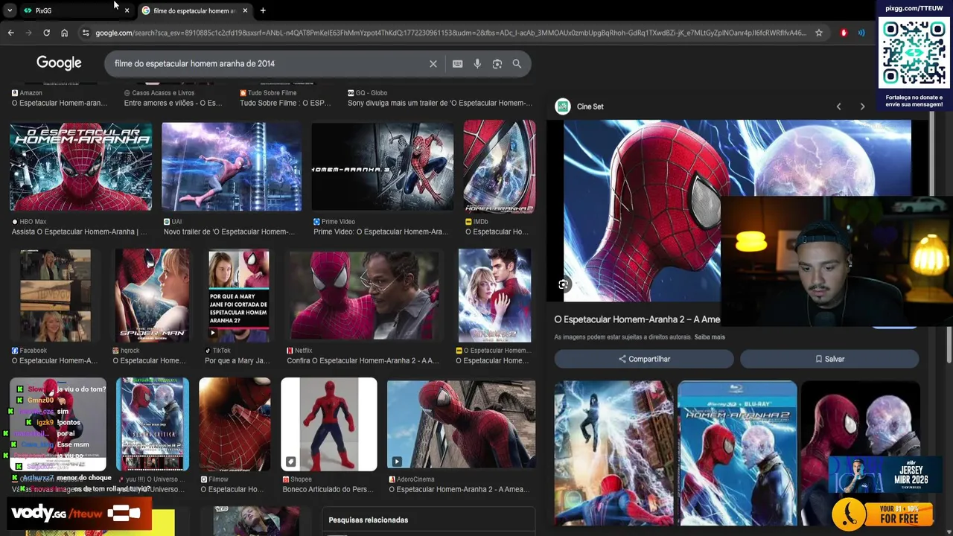This screenshot has height=536, width=953.
Task: Edit the search box query text
Action: tap(268, 64)
